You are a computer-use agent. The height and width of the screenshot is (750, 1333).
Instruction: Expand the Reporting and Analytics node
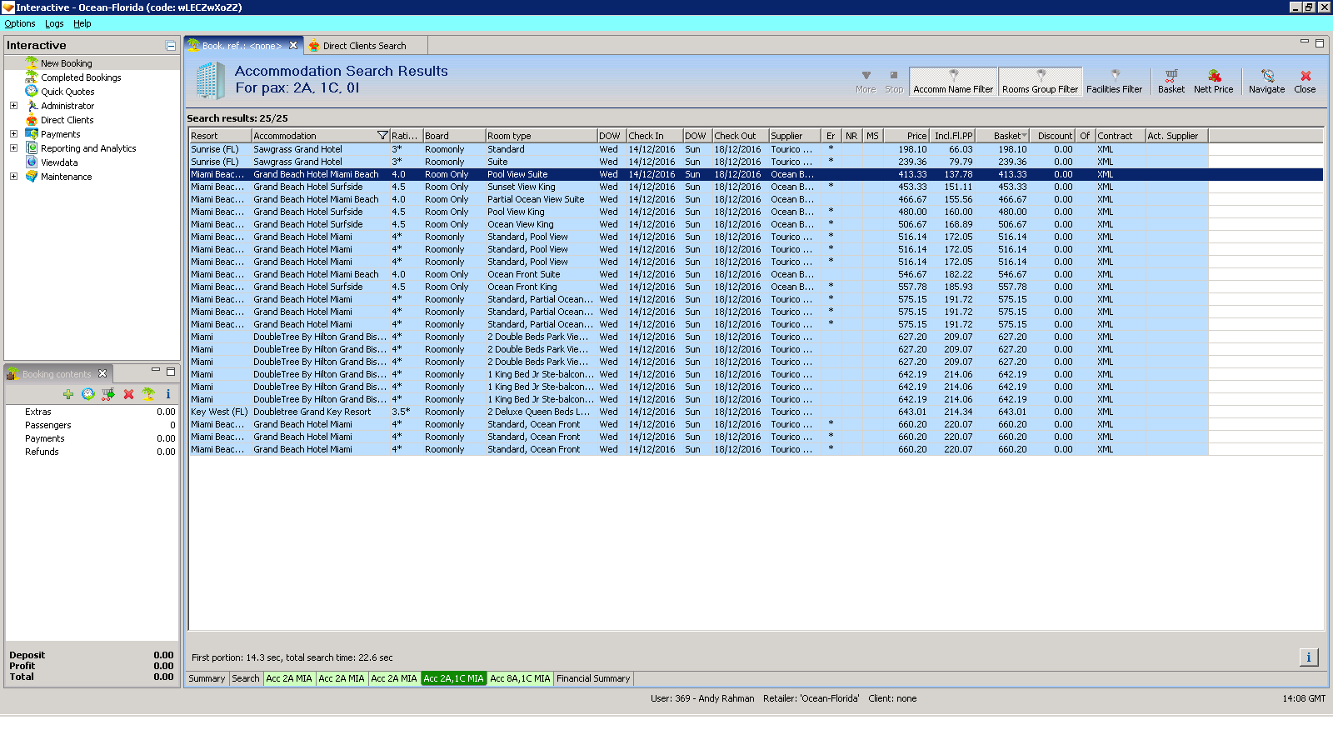pos(13,148)
